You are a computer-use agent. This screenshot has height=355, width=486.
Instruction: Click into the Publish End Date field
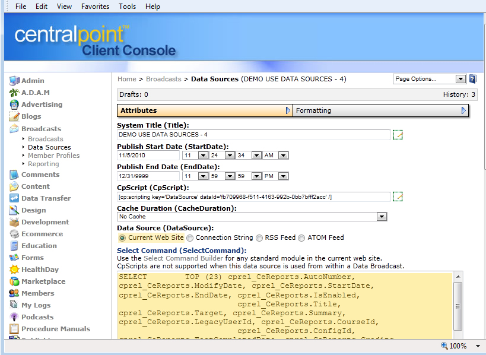[148, 176]
